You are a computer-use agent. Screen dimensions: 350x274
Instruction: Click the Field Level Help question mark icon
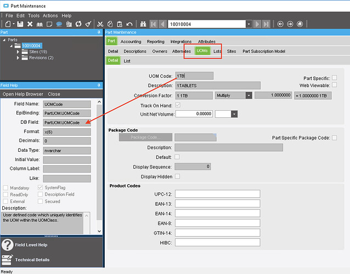point(8,244)
